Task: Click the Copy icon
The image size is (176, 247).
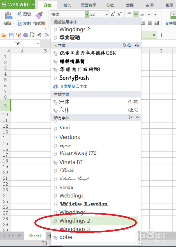Action: (x=19, y=23)
